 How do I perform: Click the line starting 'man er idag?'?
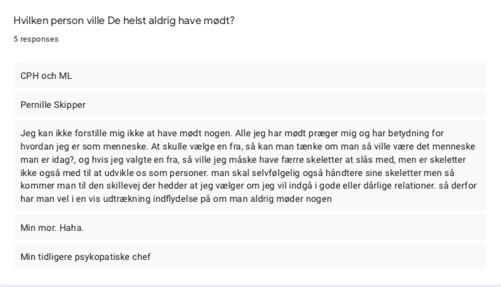(x=243, y=160)
